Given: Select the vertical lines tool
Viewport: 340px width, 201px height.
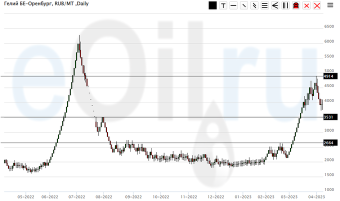Looking at the screenshot, I should point(285,5).
